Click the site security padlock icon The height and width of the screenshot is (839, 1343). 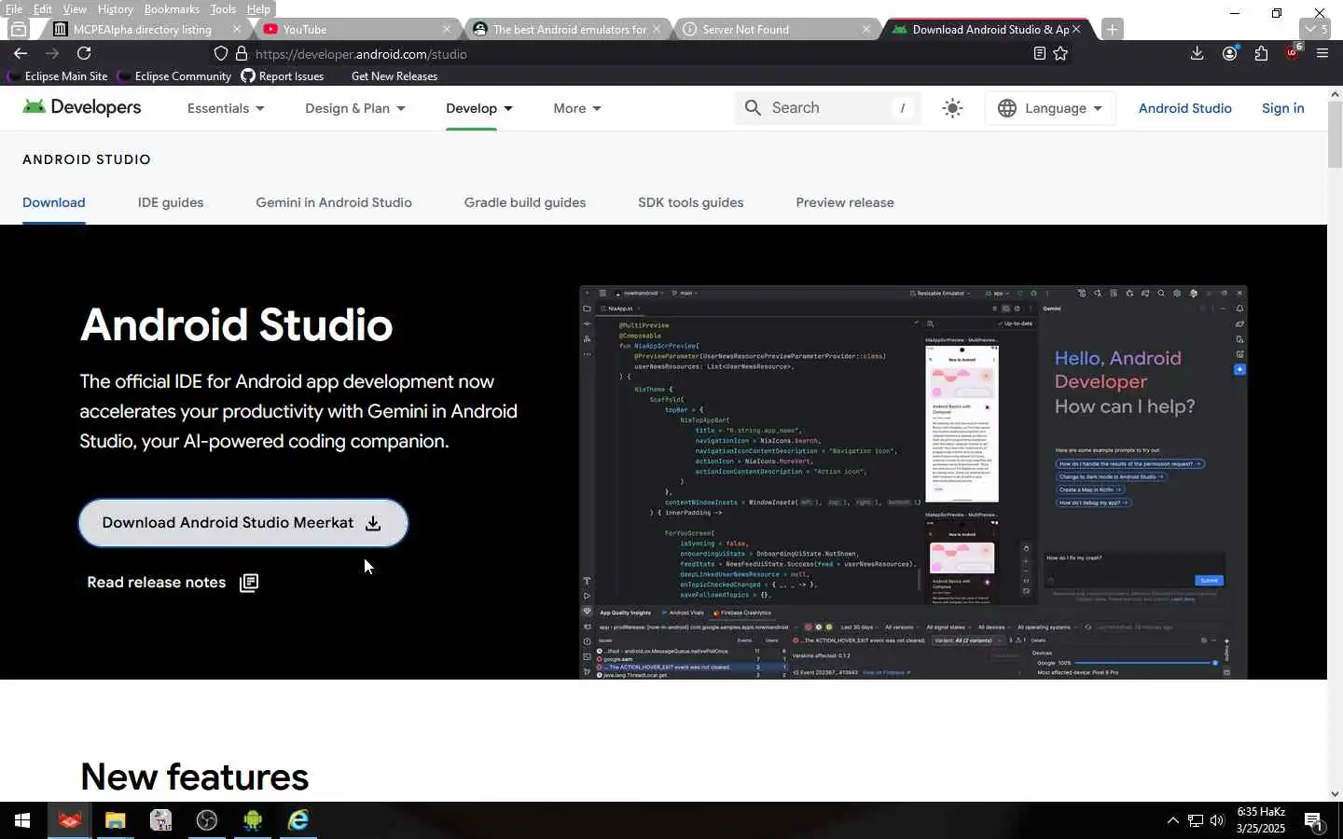click(x=242, y=53)
